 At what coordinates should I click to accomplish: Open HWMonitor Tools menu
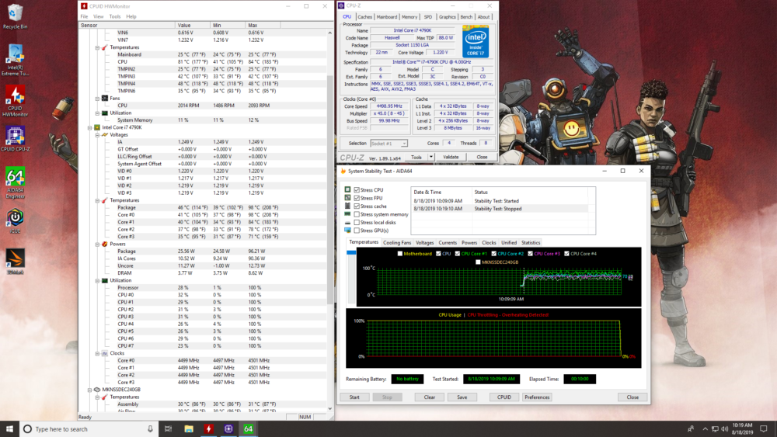click(115, 16)
